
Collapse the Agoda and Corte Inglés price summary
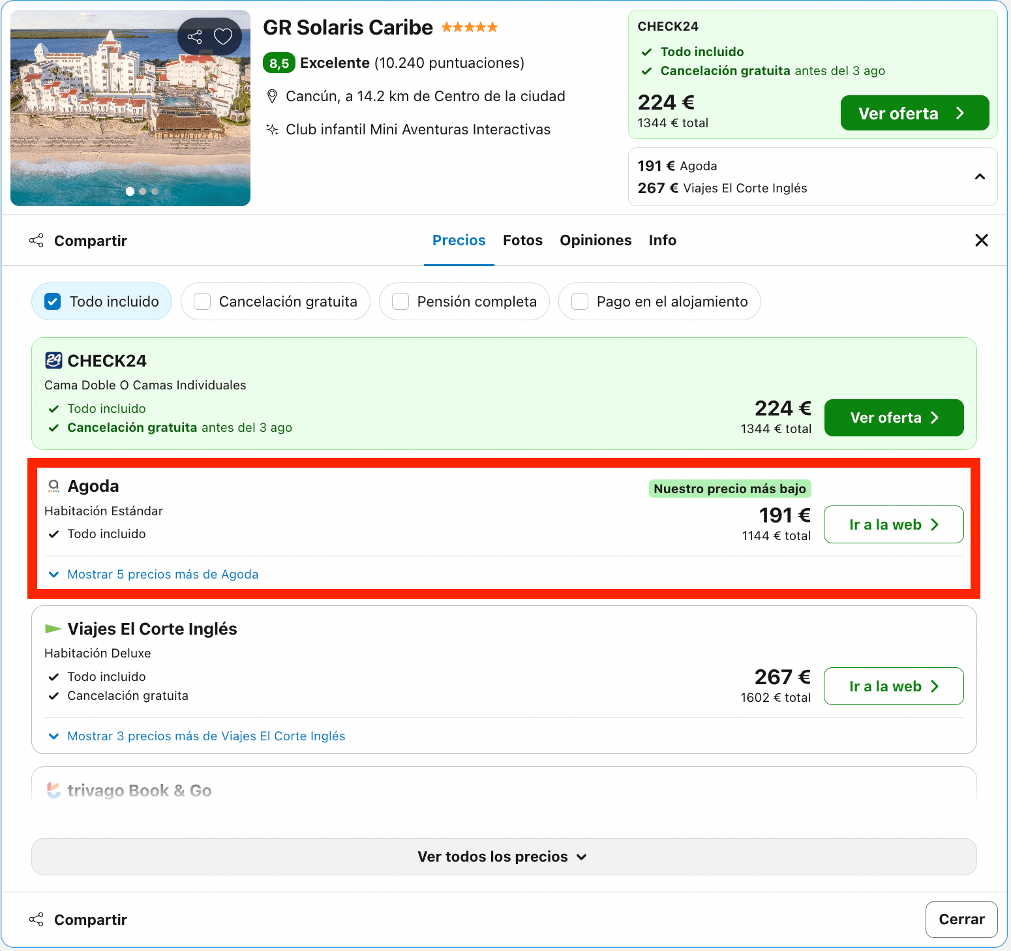[x=980, y=177]
